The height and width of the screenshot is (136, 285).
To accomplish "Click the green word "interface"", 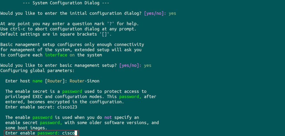I will click(56, 55).
